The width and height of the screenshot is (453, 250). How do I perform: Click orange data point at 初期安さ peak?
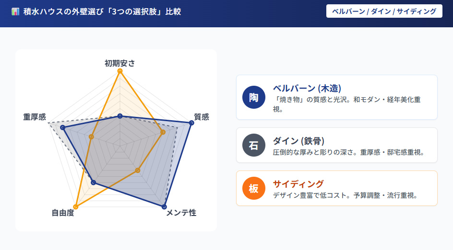pos(120,71)
